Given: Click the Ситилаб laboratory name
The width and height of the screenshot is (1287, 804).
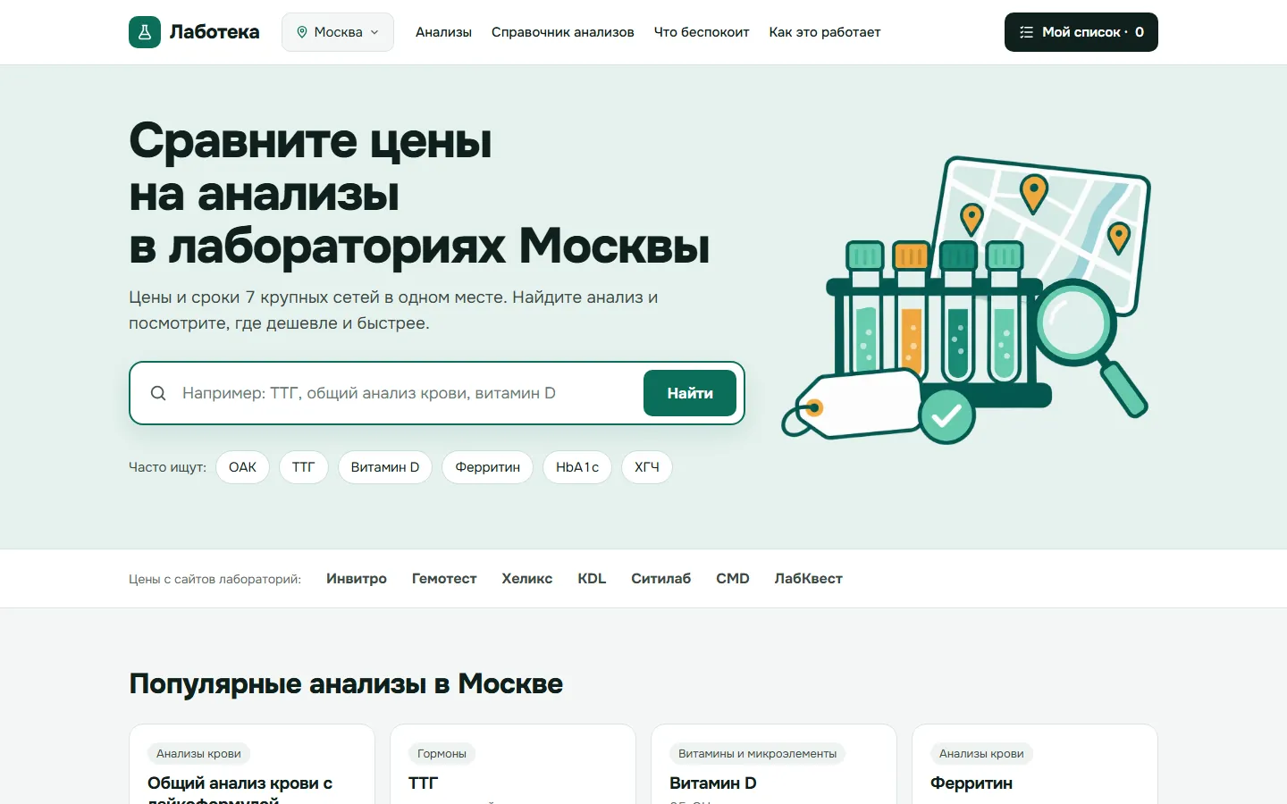Looking at the screenshot, I should [x=661, y=579].
